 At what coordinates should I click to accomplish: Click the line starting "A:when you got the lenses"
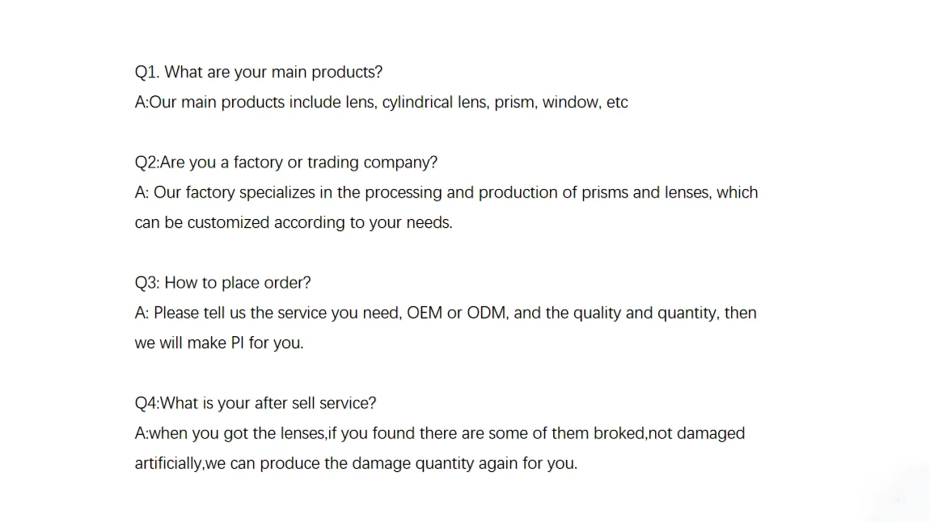tap(439, 433)
